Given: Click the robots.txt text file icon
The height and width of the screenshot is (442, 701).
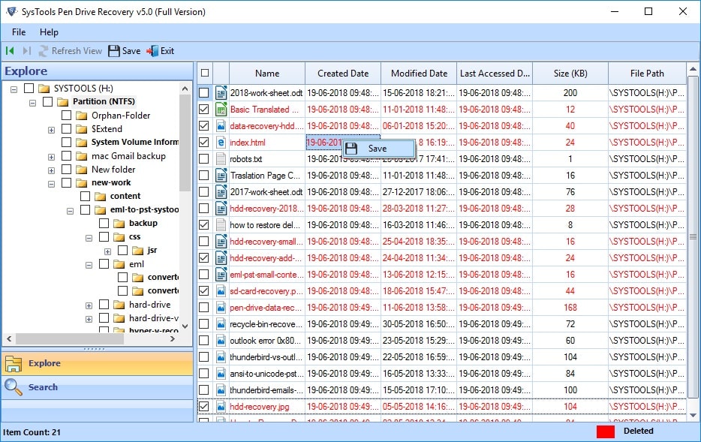Looking at the screenshot, I should 221,158.
